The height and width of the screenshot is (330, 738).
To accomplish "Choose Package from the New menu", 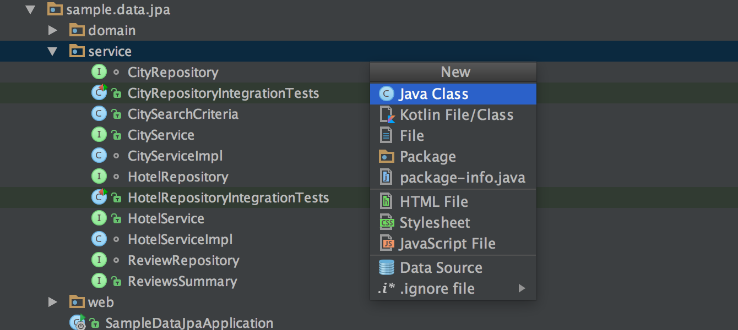I will click(x=428, y=156).
